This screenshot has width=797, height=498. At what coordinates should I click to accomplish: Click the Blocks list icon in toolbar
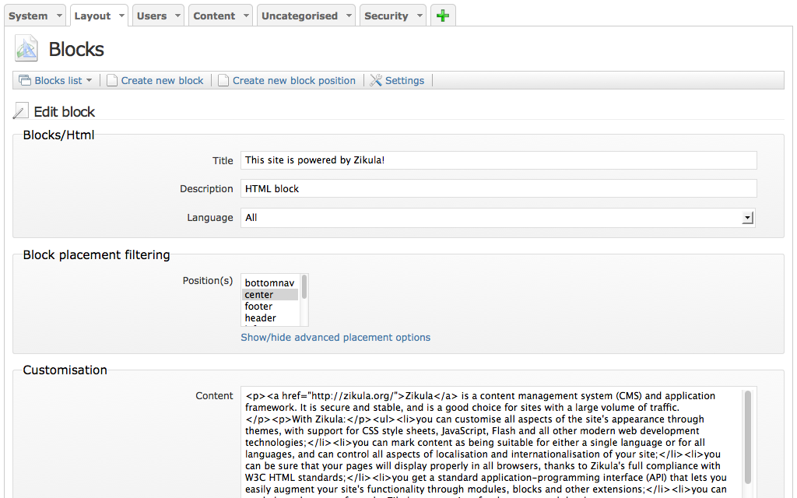(x=25, y=80)
